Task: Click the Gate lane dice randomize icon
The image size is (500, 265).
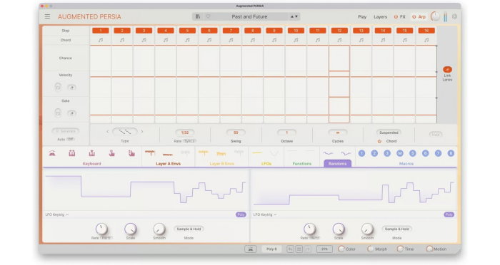Action: click(x=58, y=113)
